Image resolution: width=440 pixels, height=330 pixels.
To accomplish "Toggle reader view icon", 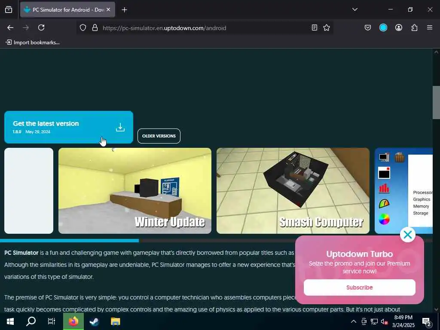I will (x=314, y=27).
